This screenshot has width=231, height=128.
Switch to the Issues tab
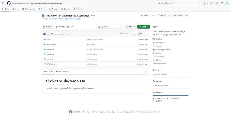[16, 9]
